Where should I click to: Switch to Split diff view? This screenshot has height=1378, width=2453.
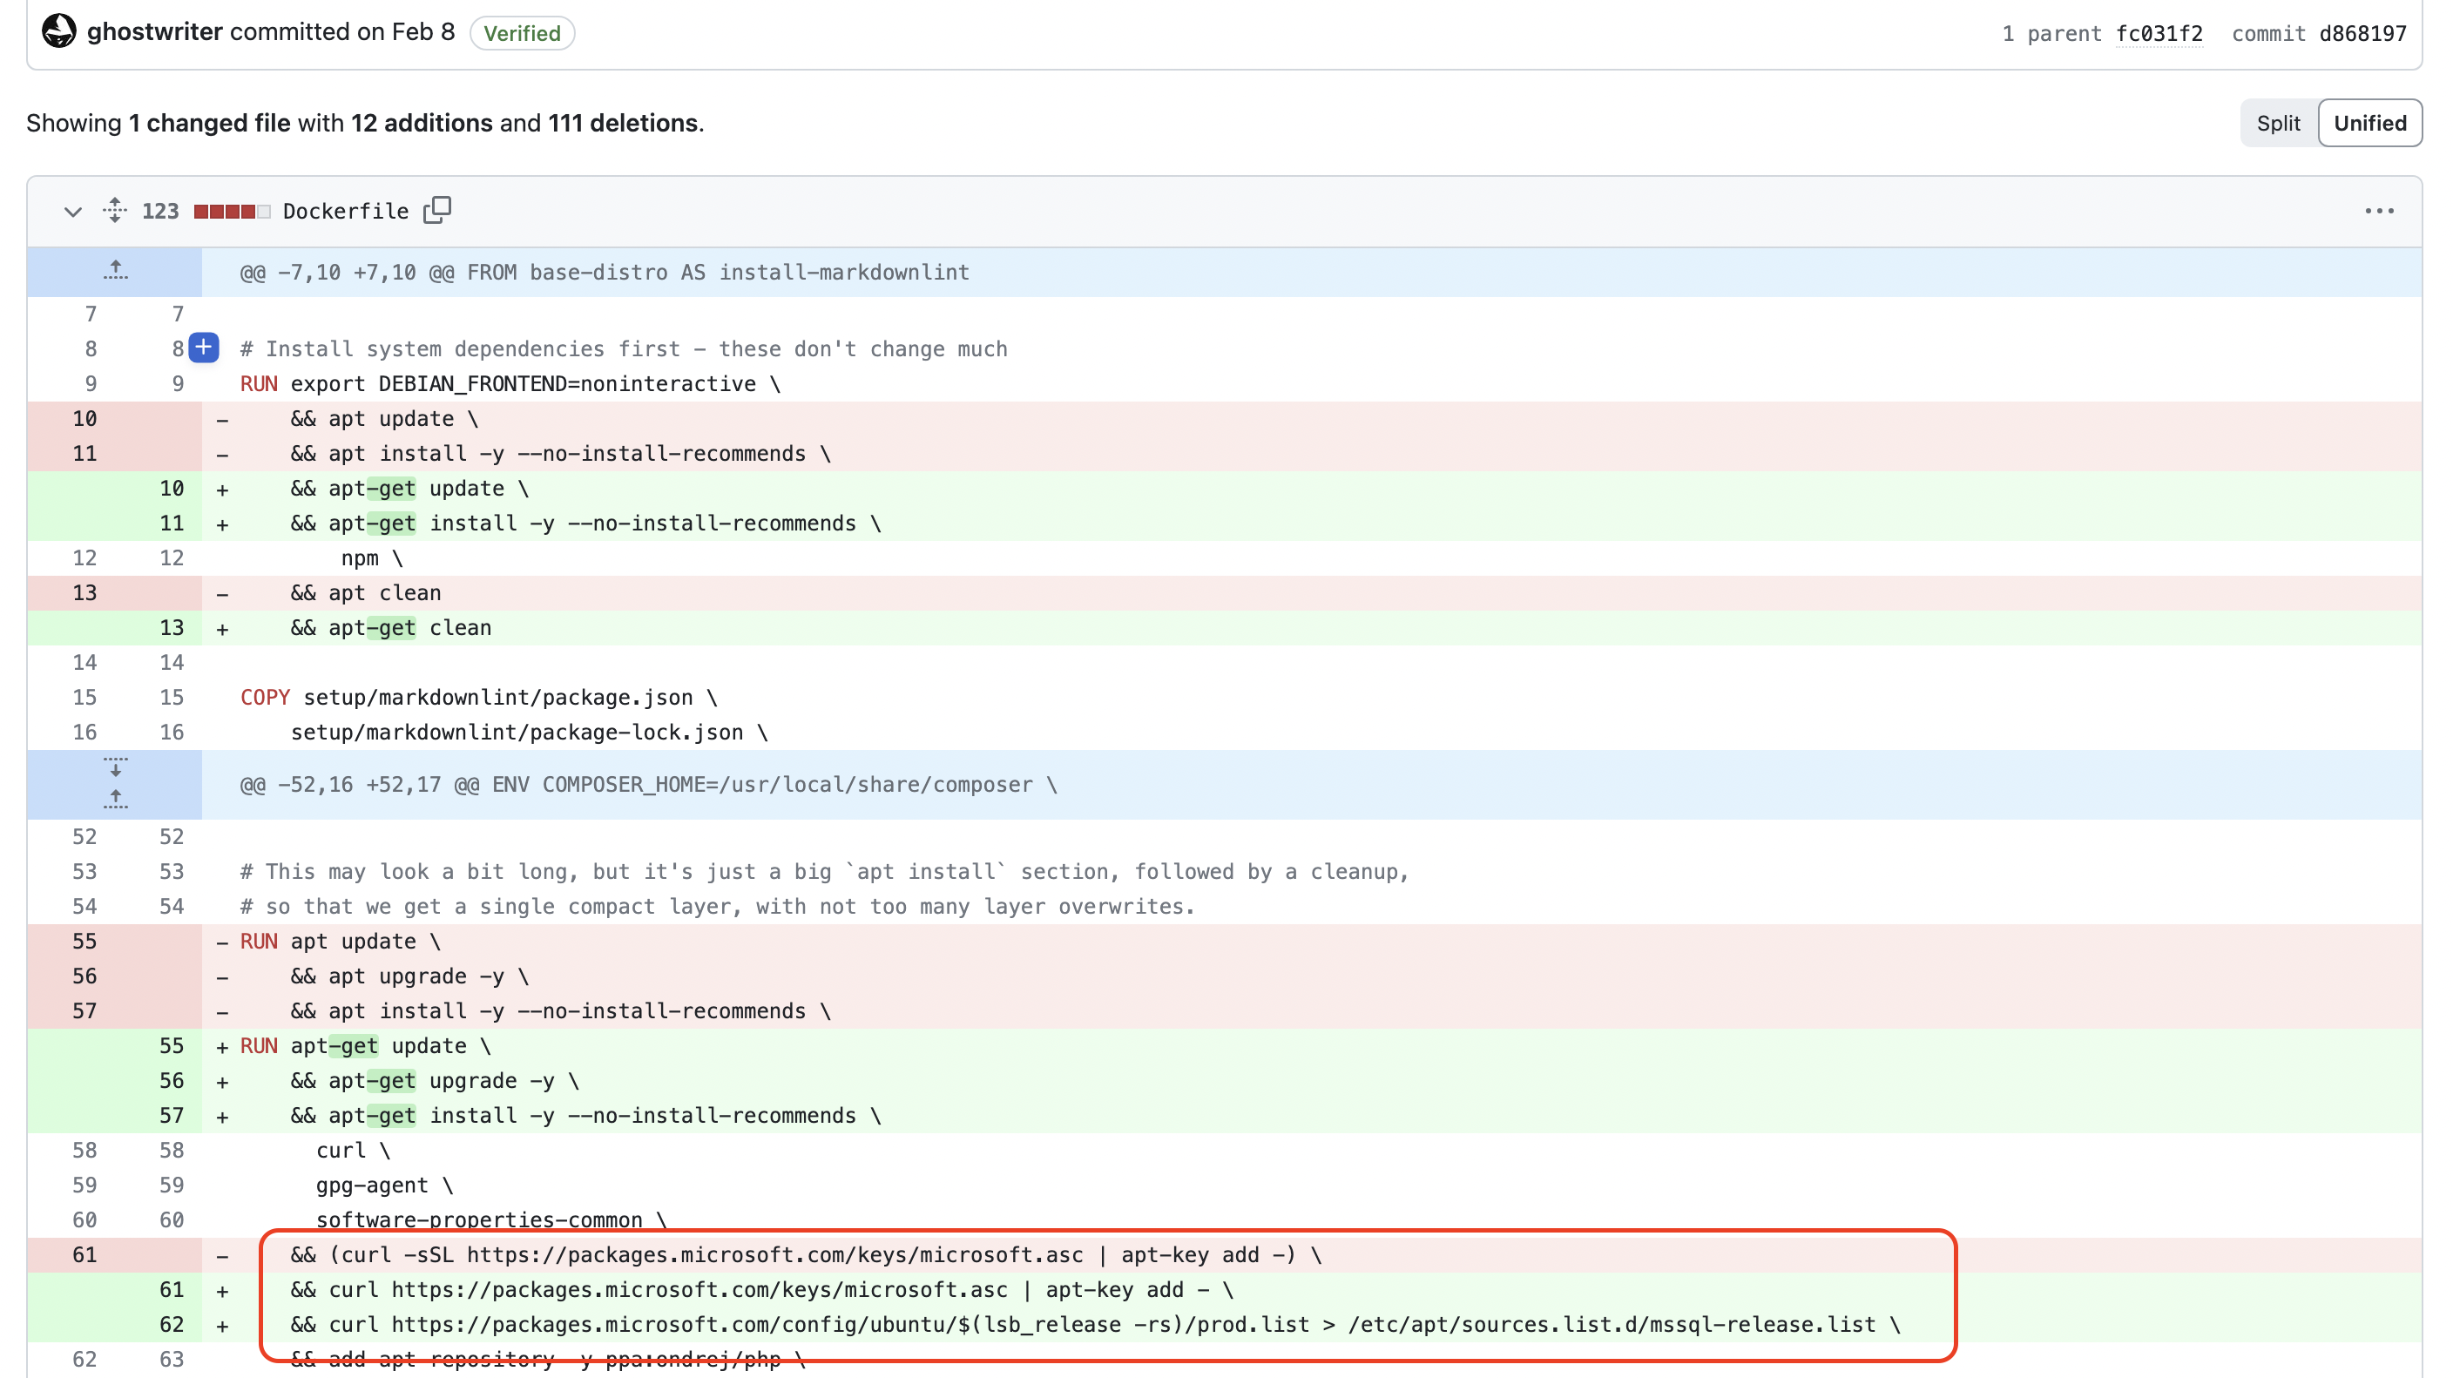(x=2278, y=122)
